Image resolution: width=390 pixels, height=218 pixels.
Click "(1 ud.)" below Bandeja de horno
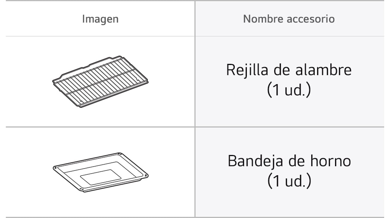pos(289,181)
